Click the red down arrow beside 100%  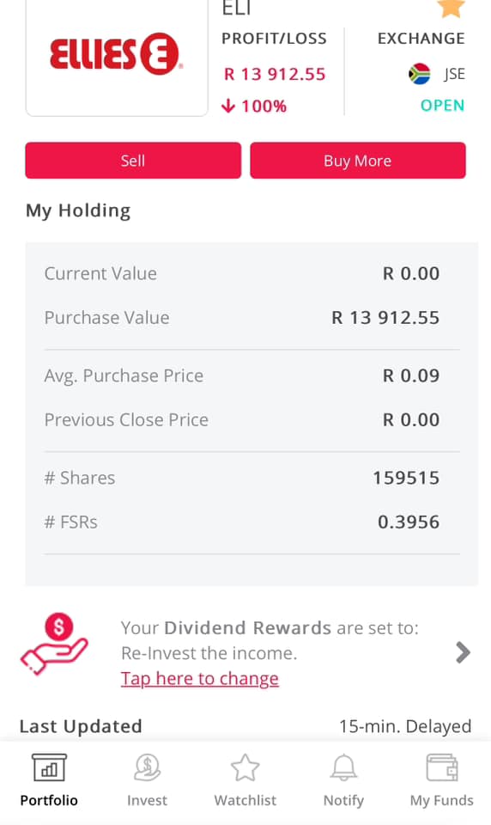point(228,106)
